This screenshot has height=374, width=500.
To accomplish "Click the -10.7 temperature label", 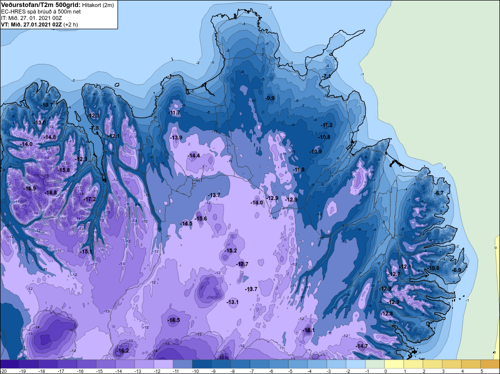I will (x=47, y=105).
